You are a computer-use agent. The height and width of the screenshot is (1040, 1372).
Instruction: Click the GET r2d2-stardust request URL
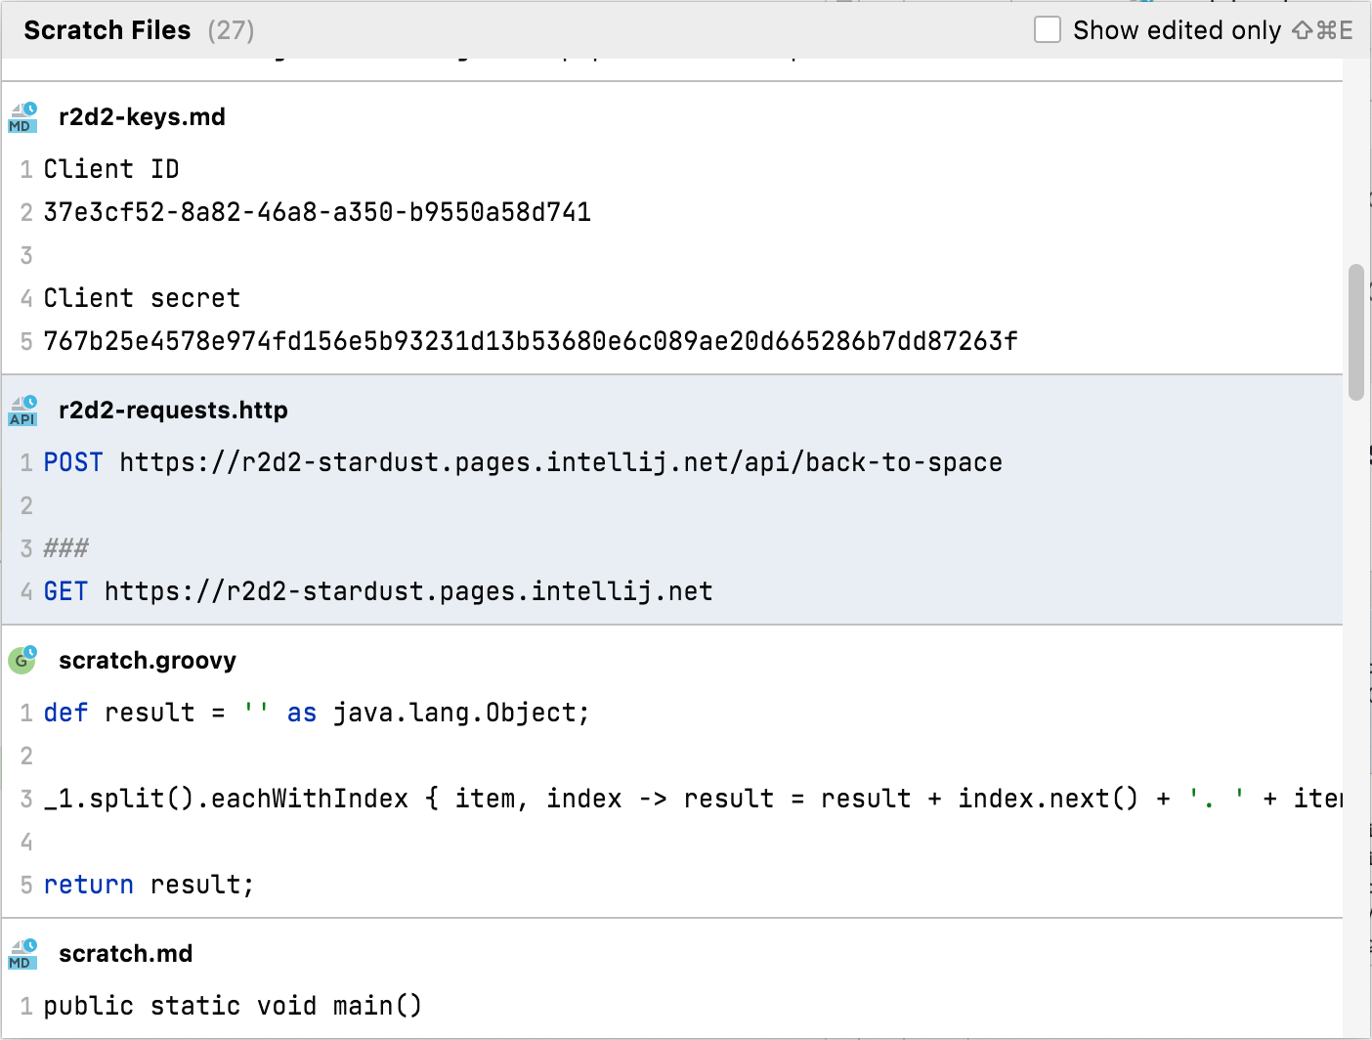pos(408,591)
